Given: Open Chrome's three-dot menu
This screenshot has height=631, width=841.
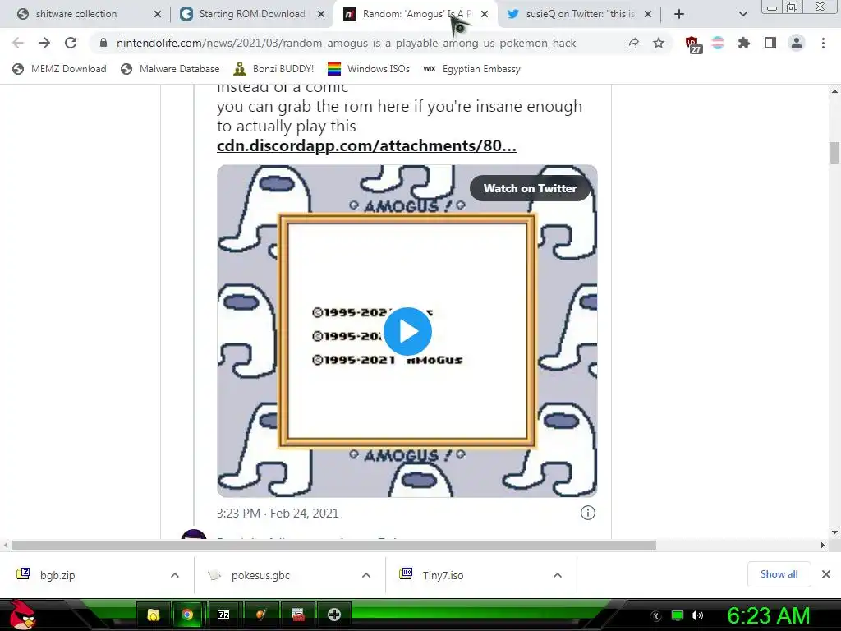Looking at the screenshot, I should pyautogui.click(x=823, y=43).
